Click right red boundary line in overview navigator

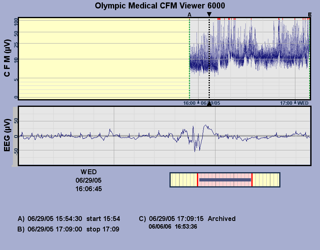point(252,180)
